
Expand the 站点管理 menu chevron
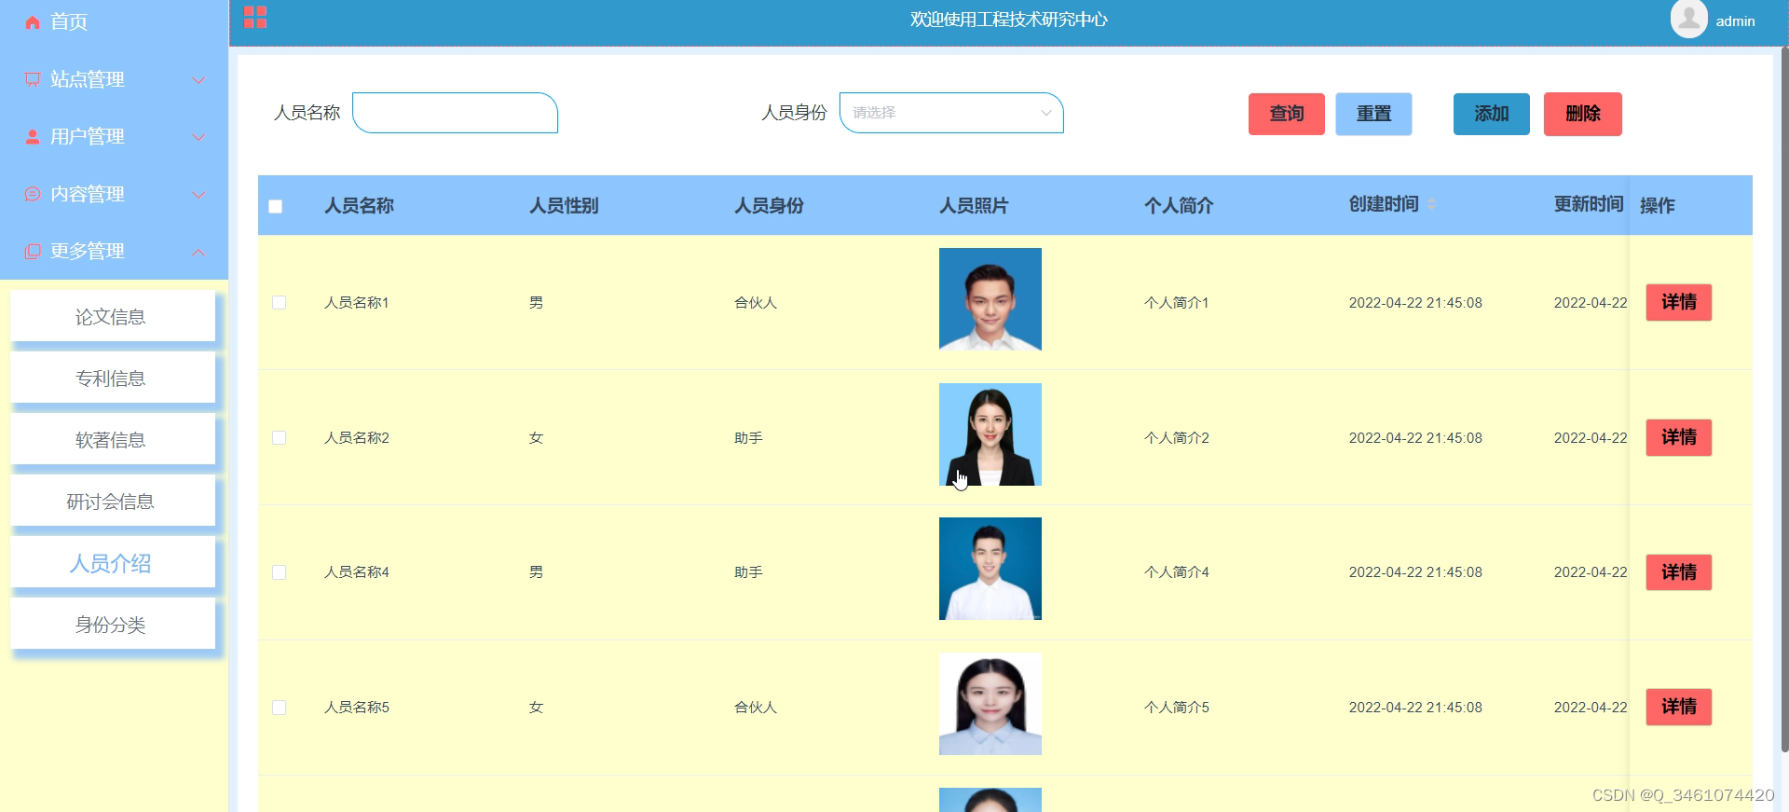click(x=198, y=80)
